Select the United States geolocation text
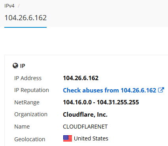The height and width of the screenshot is (146, 168). [91, 138]
